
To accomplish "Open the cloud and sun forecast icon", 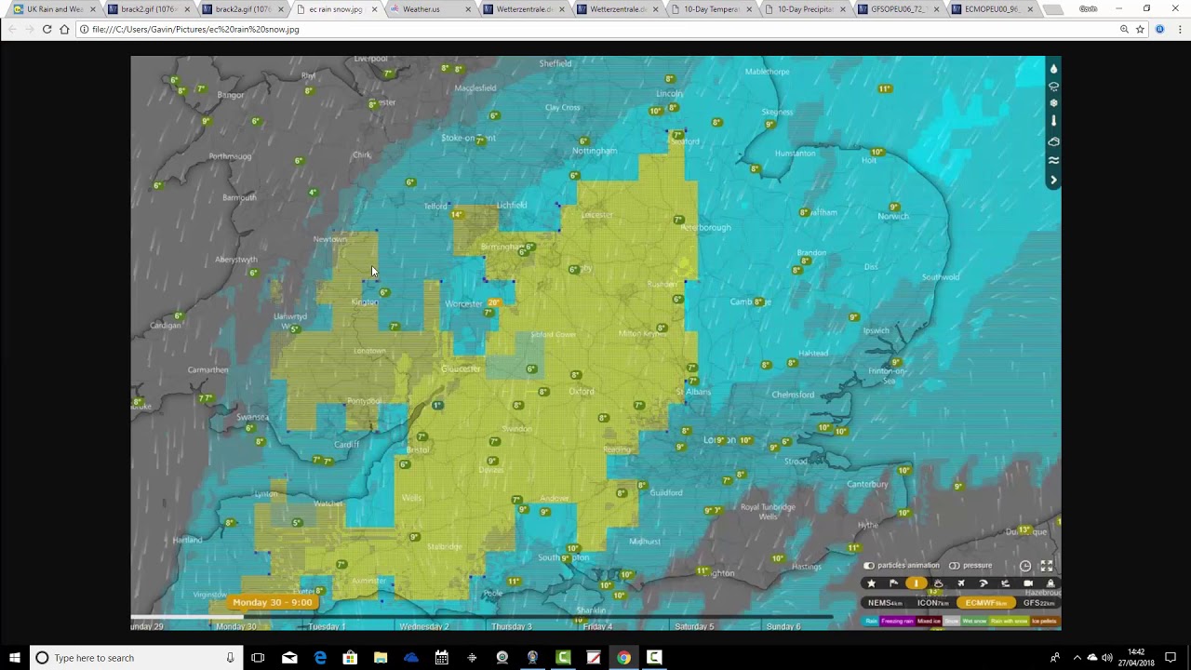I will click(x=938, y=583).
